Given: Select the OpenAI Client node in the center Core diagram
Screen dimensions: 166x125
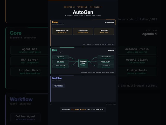Looking at the screenshot, I should 106,62.
